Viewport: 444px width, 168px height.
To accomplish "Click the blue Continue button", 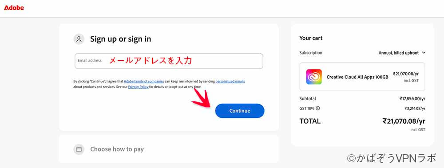I will 240,111.
